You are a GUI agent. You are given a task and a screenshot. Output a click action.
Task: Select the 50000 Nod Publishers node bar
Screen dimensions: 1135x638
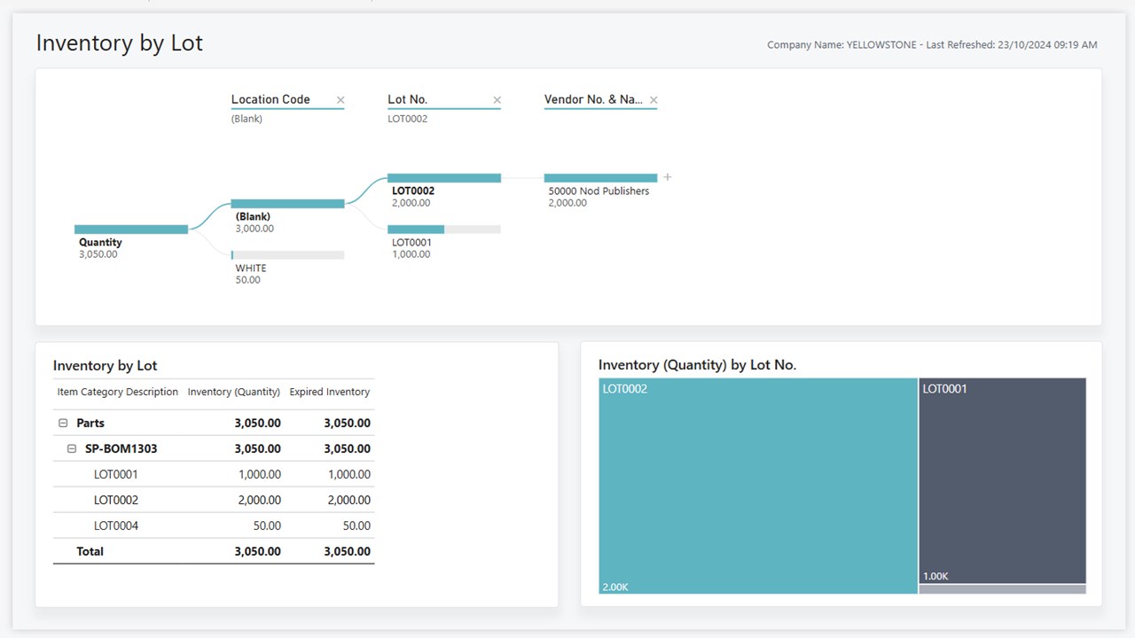click(x=600, y=178)
